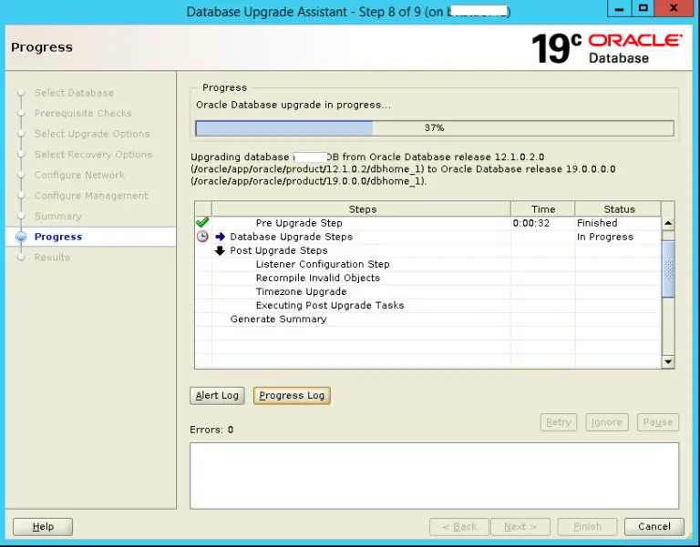Click the Database Upgrade Steps row text

[x=291, y=237]
